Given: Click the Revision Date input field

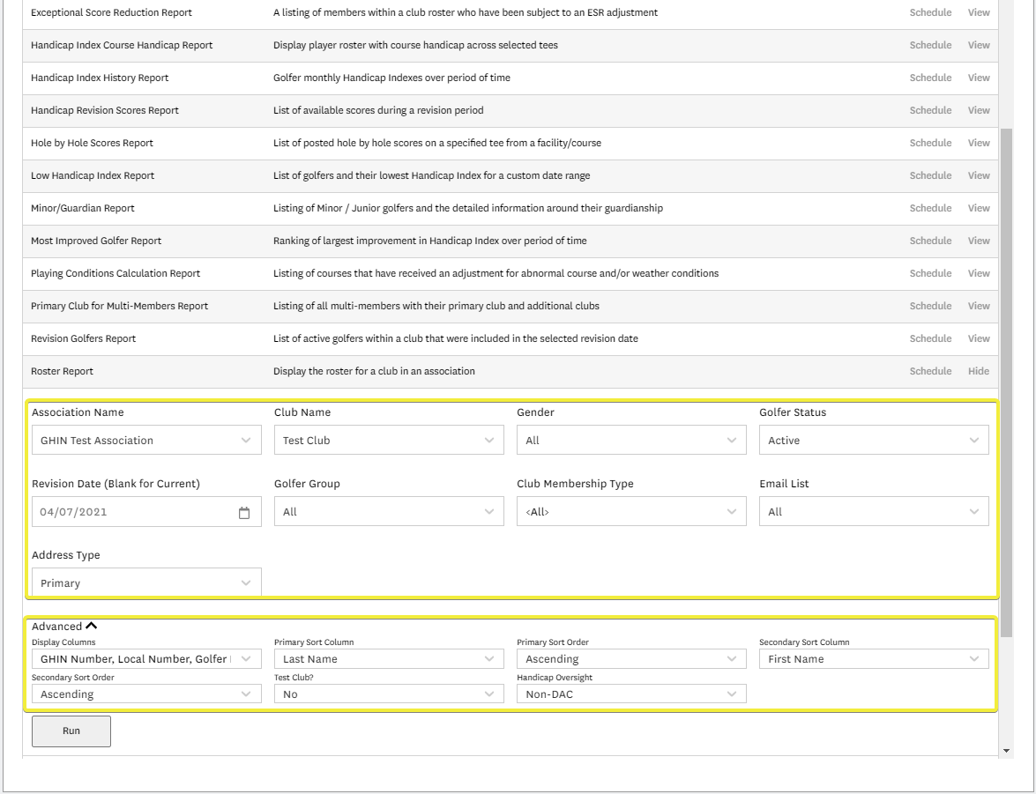Looking at the screenshot, I should pos(132,513).
